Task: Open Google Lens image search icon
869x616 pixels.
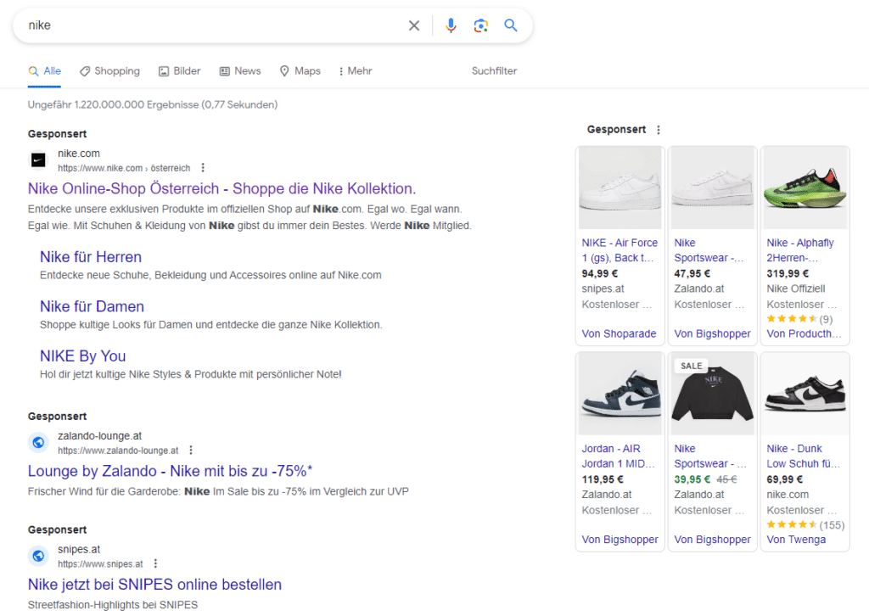Action: [x=481, y=25]
